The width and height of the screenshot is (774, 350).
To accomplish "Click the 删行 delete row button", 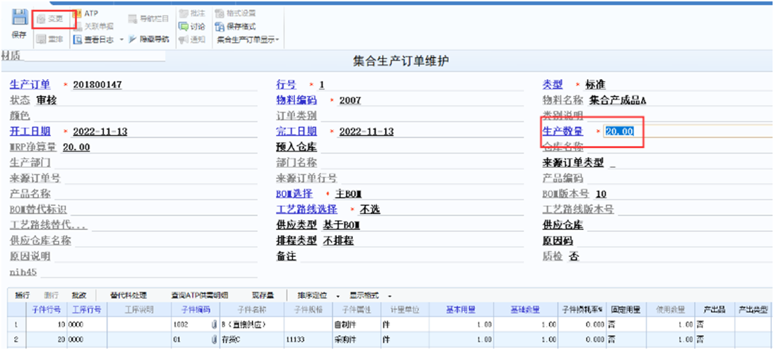I will coord(51,296).
